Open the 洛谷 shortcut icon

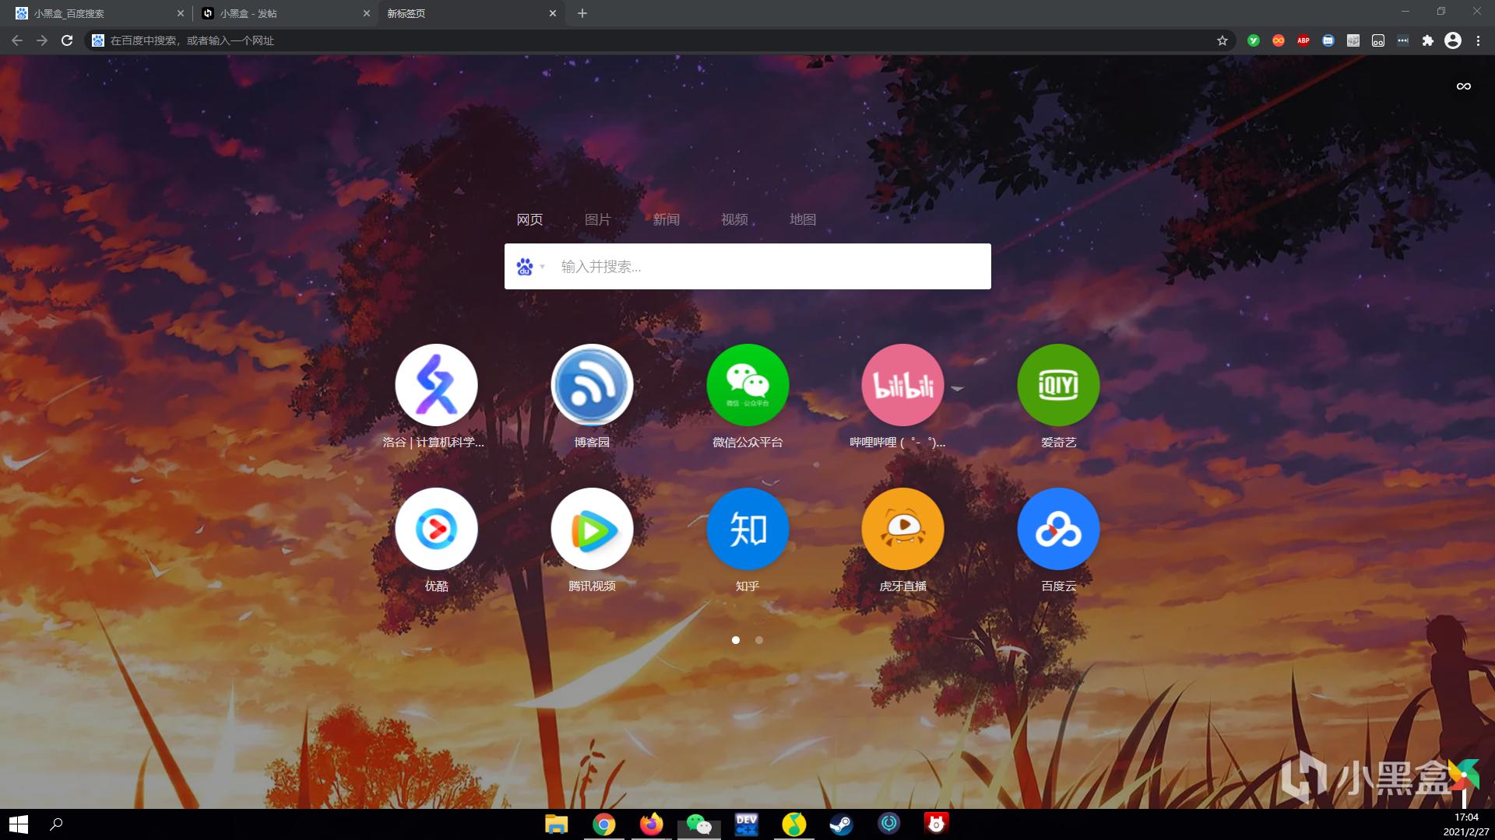pos(436,385)
